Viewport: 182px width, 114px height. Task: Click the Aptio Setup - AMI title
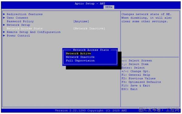coord(90,3)
